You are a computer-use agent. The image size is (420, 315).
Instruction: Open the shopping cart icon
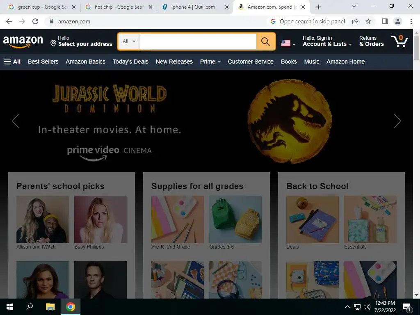click(x=399, y=41)
